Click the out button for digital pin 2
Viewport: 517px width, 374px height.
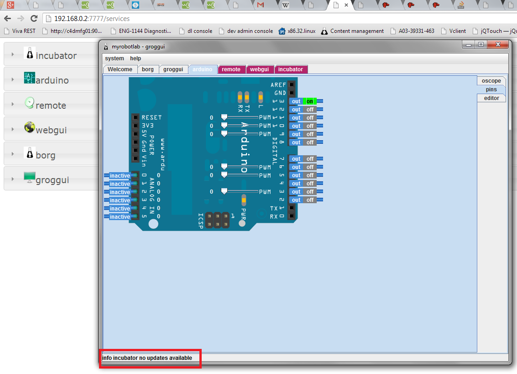296,200
